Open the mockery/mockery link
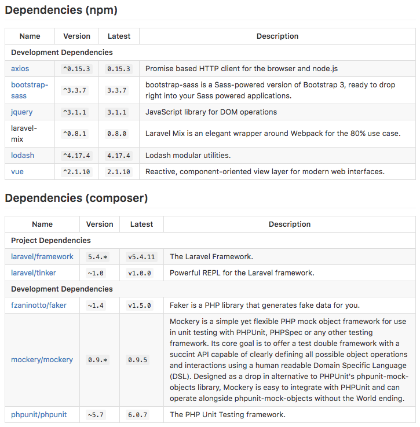Screen dimensions: 420x427 click(x=42, y=360)
